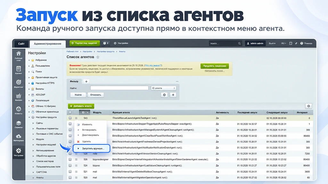This screenshot has width=328, height=184.
Task: Open table settings gear above the grid
Action: point(308,106)
